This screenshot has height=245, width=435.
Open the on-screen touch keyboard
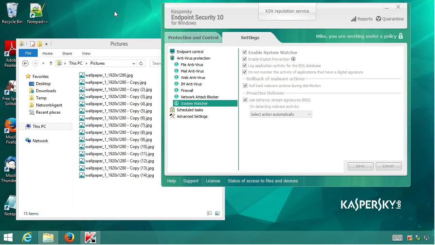[x=397, y=238]
